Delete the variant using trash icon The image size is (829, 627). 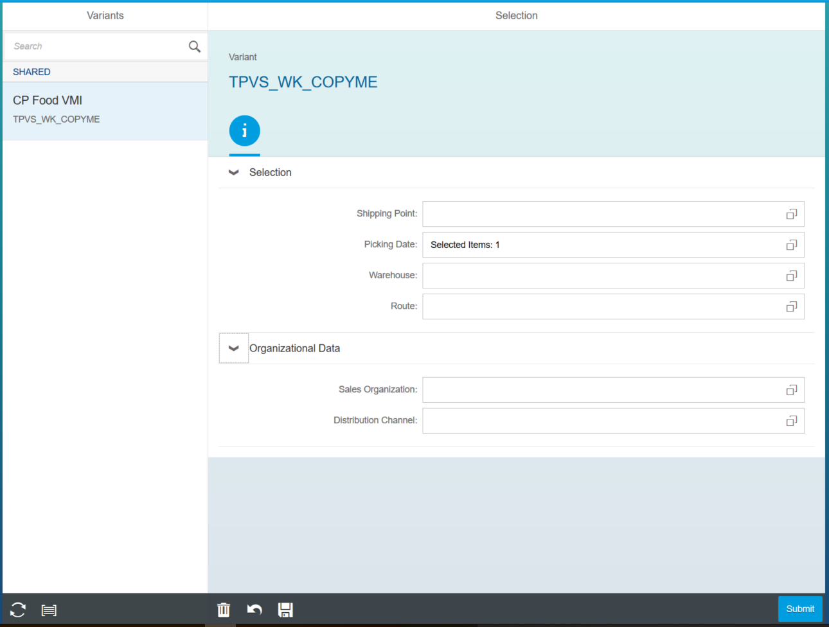coord(224,610)
